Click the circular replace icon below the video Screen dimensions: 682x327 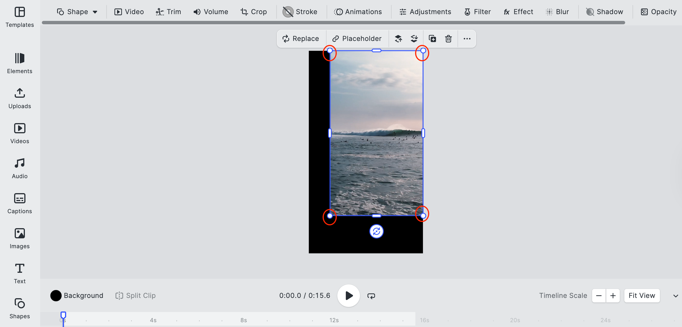click(376, 231)
